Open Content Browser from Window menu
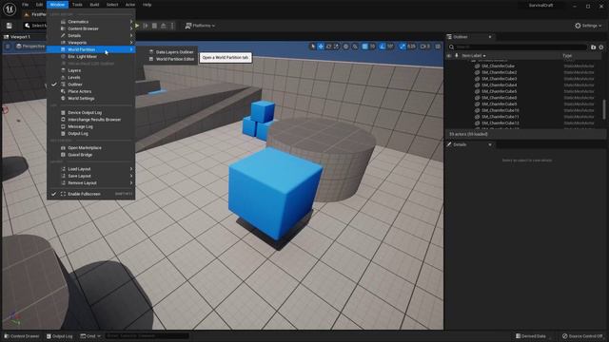This screenshot has width=609, height=342. [91, 28]
